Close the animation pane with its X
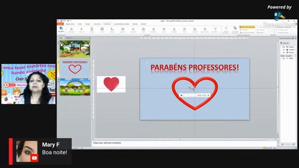This screenshot has width=299, height=168. (x=296, y=38)
